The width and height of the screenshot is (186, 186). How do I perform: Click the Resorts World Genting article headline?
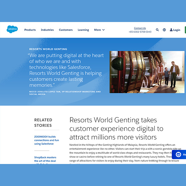[113, 128]
